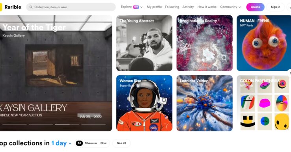Open the Community menu
The width and height of the screenshot is (291, 152).
pos(229,7)
